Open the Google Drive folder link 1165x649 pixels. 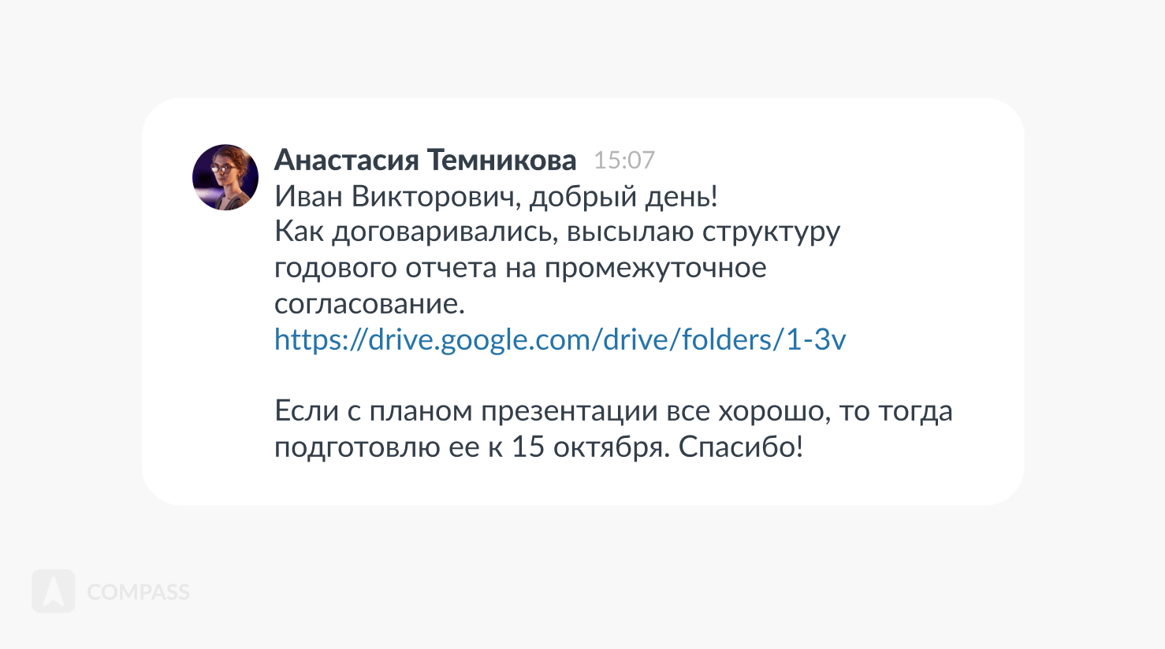pyautogui.click(x=560, y=339)
